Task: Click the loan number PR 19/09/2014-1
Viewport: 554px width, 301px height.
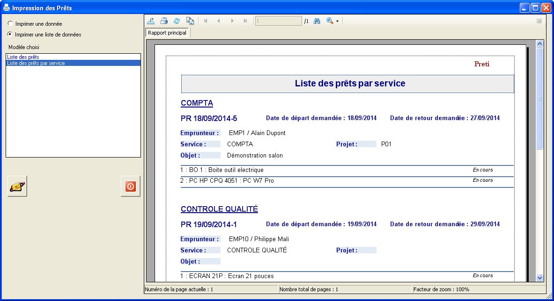Action: pos(209,224)
